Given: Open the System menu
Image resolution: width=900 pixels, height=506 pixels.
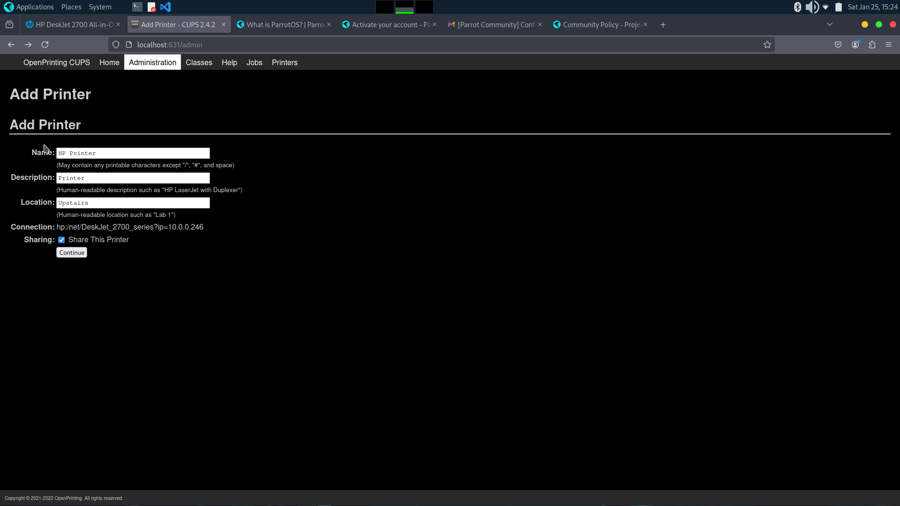Looking at the screenshot, I should click(100, 7).
